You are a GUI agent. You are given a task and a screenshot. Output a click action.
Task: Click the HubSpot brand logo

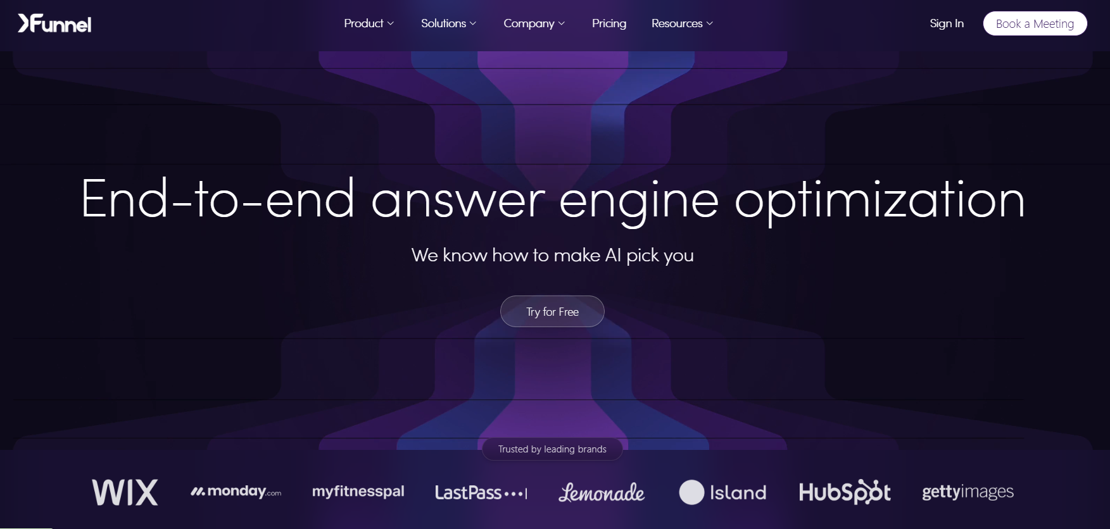(x=845, y=492)
